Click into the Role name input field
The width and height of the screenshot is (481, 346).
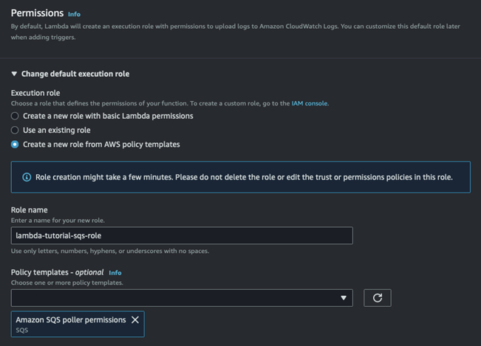coord(182,235)
